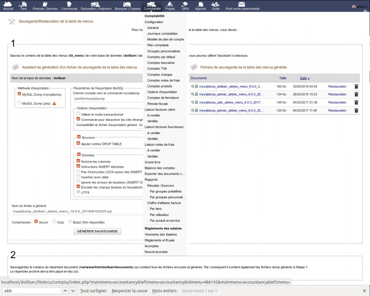The image size is (370, 296).
Task: Choose Gzip compression radio button
Action: (54, 222)
